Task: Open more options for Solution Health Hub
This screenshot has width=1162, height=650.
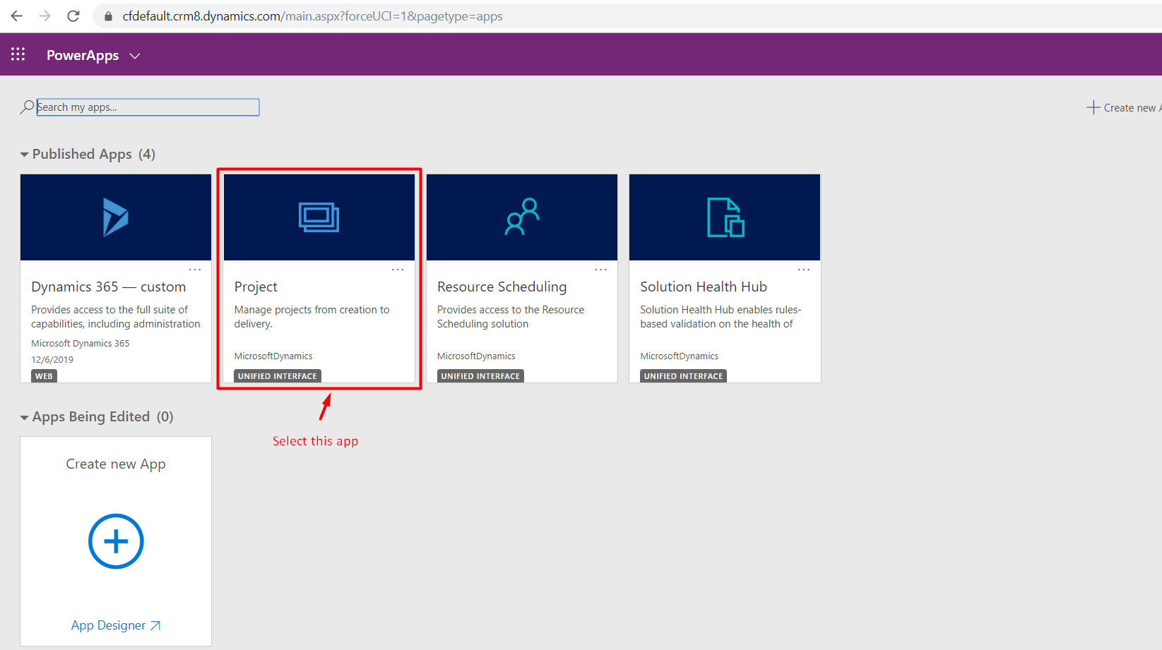Action: [x=804, y=270]
